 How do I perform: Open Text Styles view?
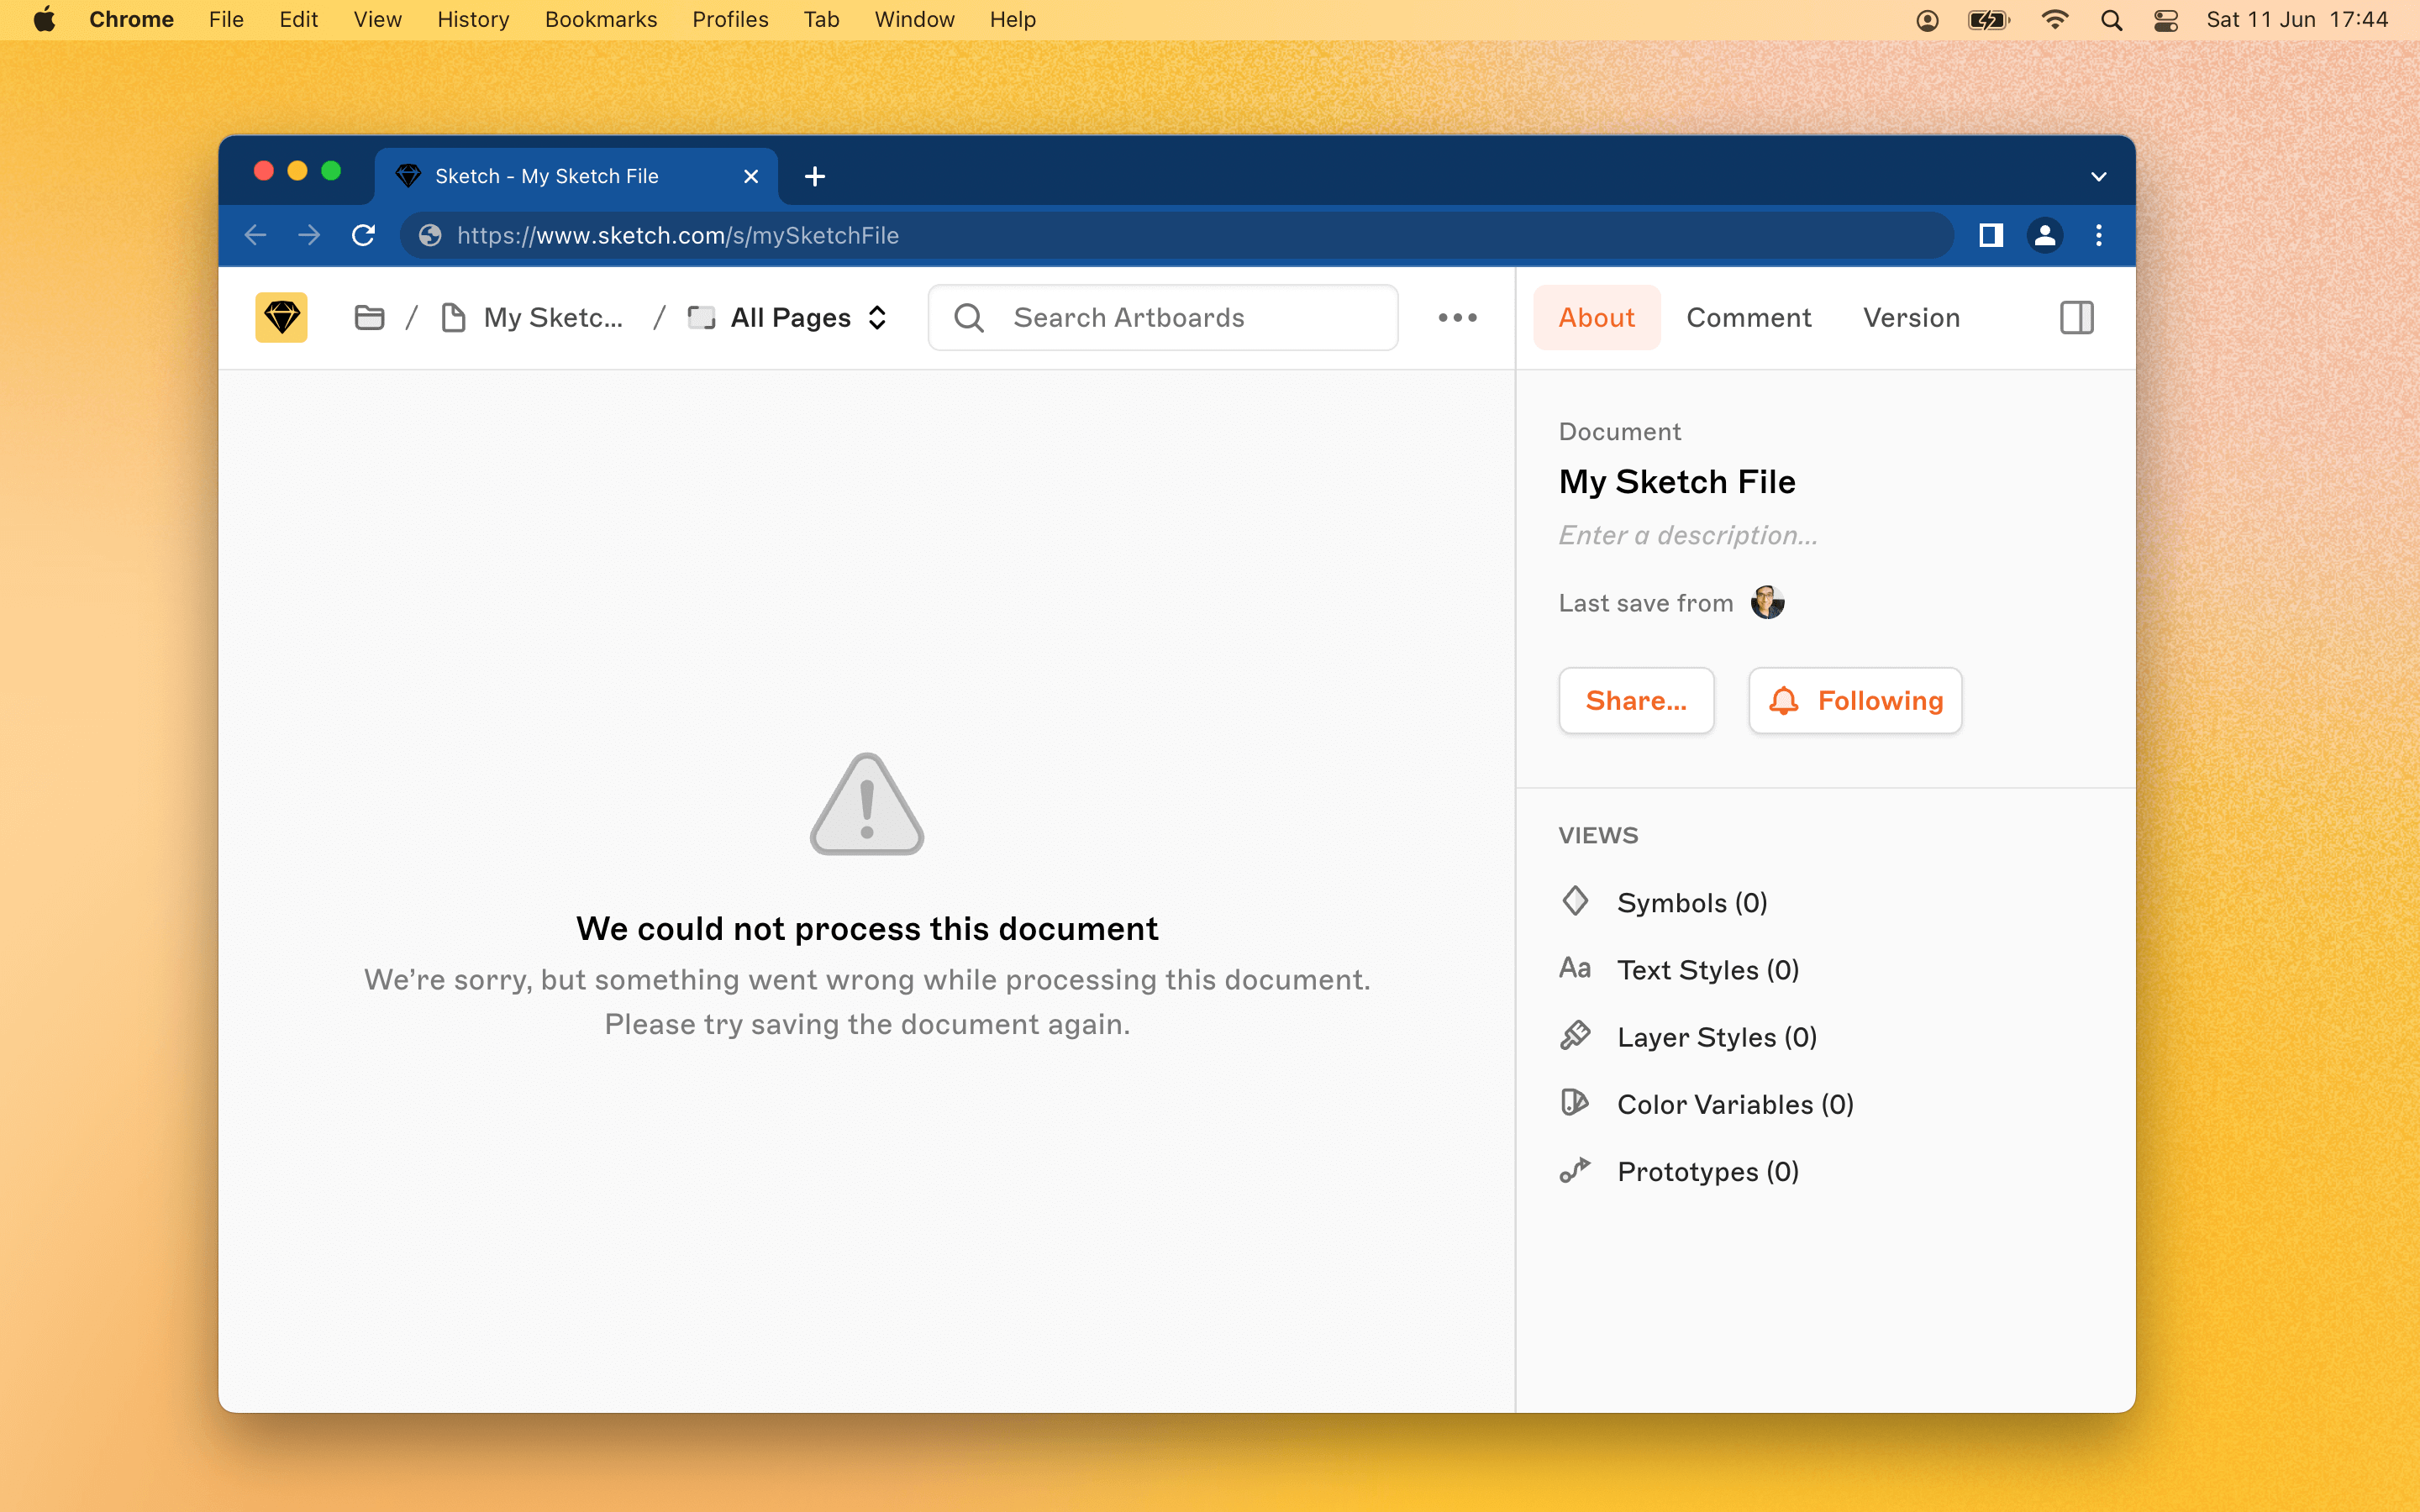click(1707, 970)
